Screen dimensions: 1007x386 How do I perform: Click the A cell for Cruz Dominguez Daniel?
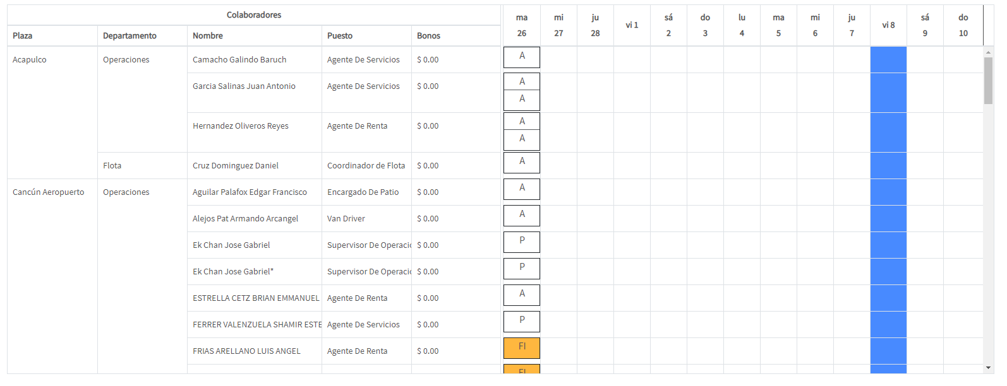(521, 162)
